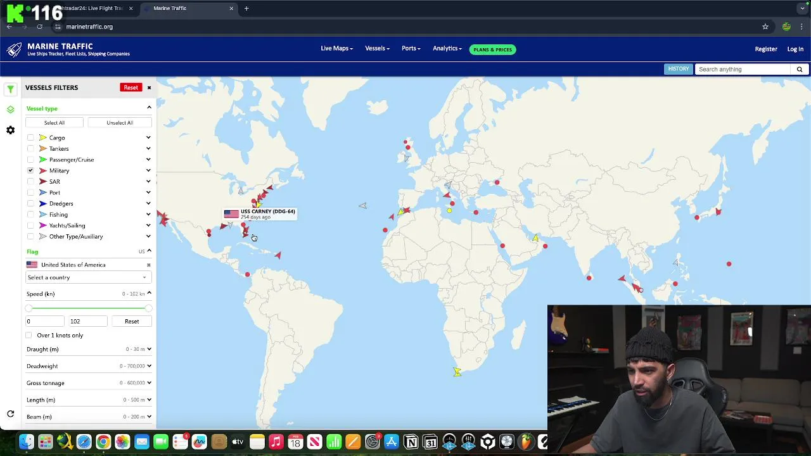Image resolution: width=811 pixels, height=456 pixels.
Task: Click the Marine Traffic rocket logo
Action: (15, 49)
